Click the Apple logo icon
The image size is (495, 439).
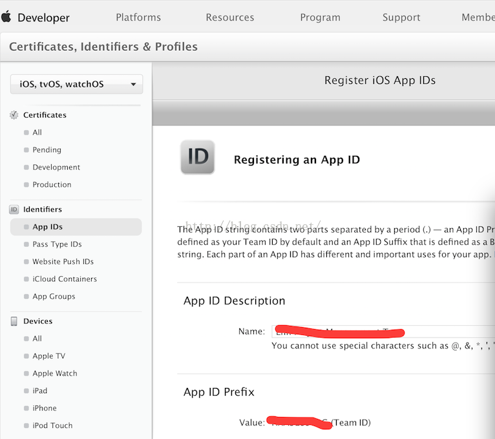(6, 17)
